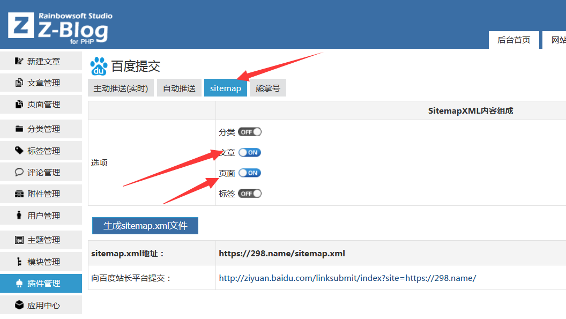The width and height of the screenshot is (566, 319).
Task: Turn off the 页面 sitemap toggle
Action: point(250,173)
